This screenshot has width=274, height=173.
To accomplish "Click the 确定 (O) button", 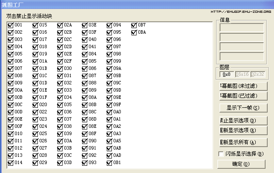I will pyautogui.click(x=241, y=164).
